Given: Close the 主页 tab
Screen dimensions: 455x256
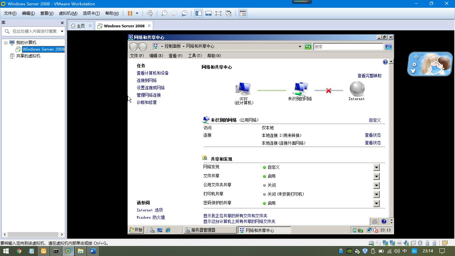Looking at the screenshot, I should (90, 26).
